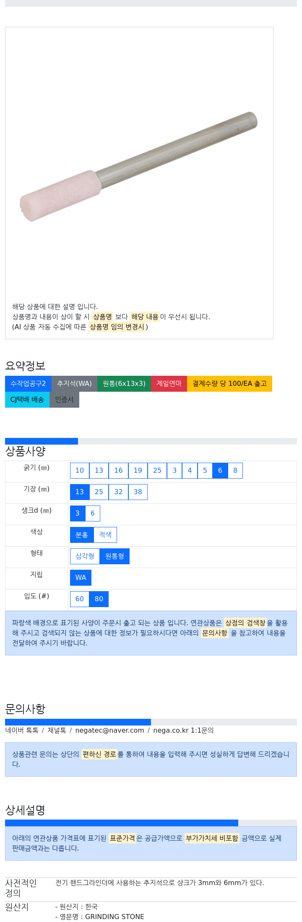Select the 원통(6x13x3) summary tag
This screenshot has width=302, height=922.
(x=124, y=384)
